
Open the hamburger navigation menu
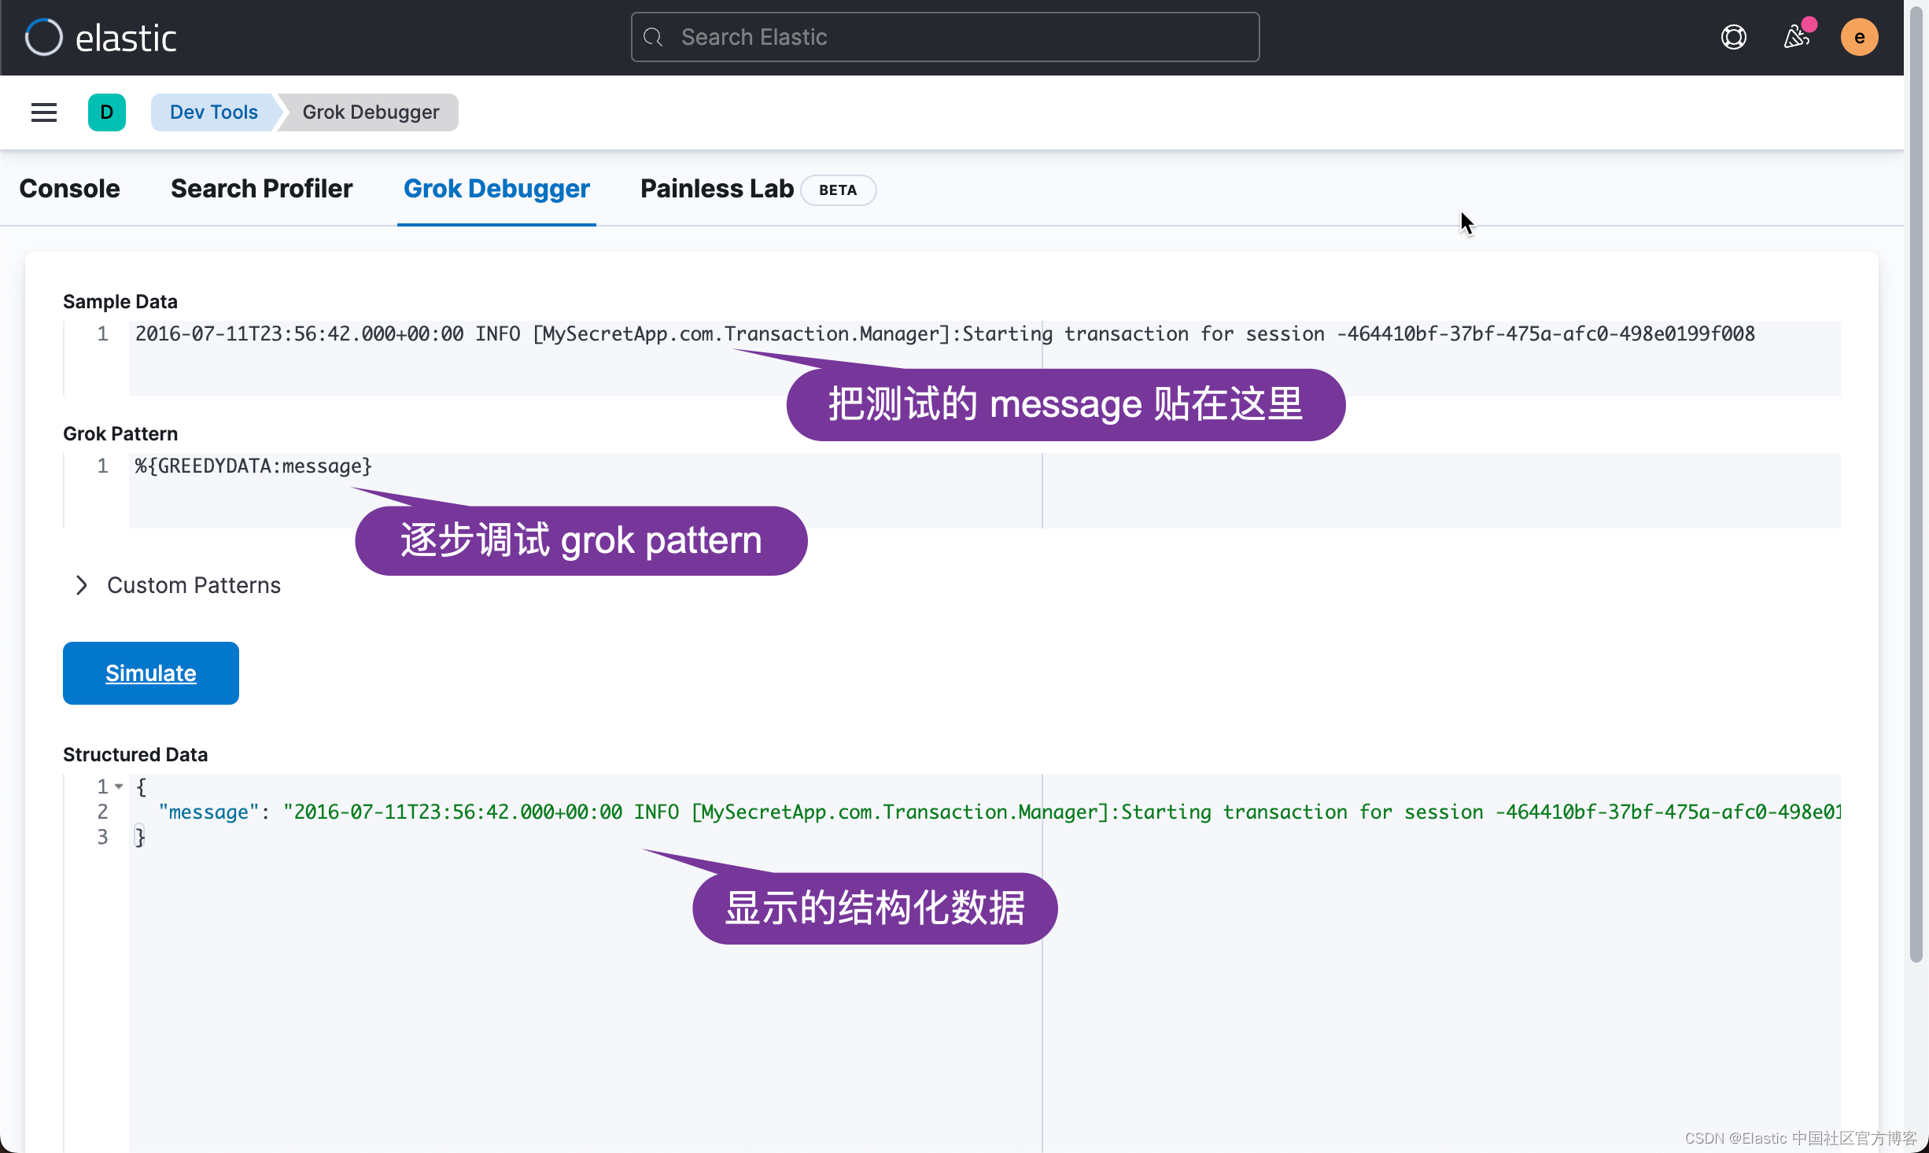(44, 112)
